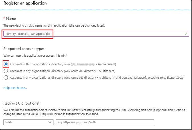Click the 'Supported account types' heading
This screenshot has height=130, width=192.
click(24, 49)
